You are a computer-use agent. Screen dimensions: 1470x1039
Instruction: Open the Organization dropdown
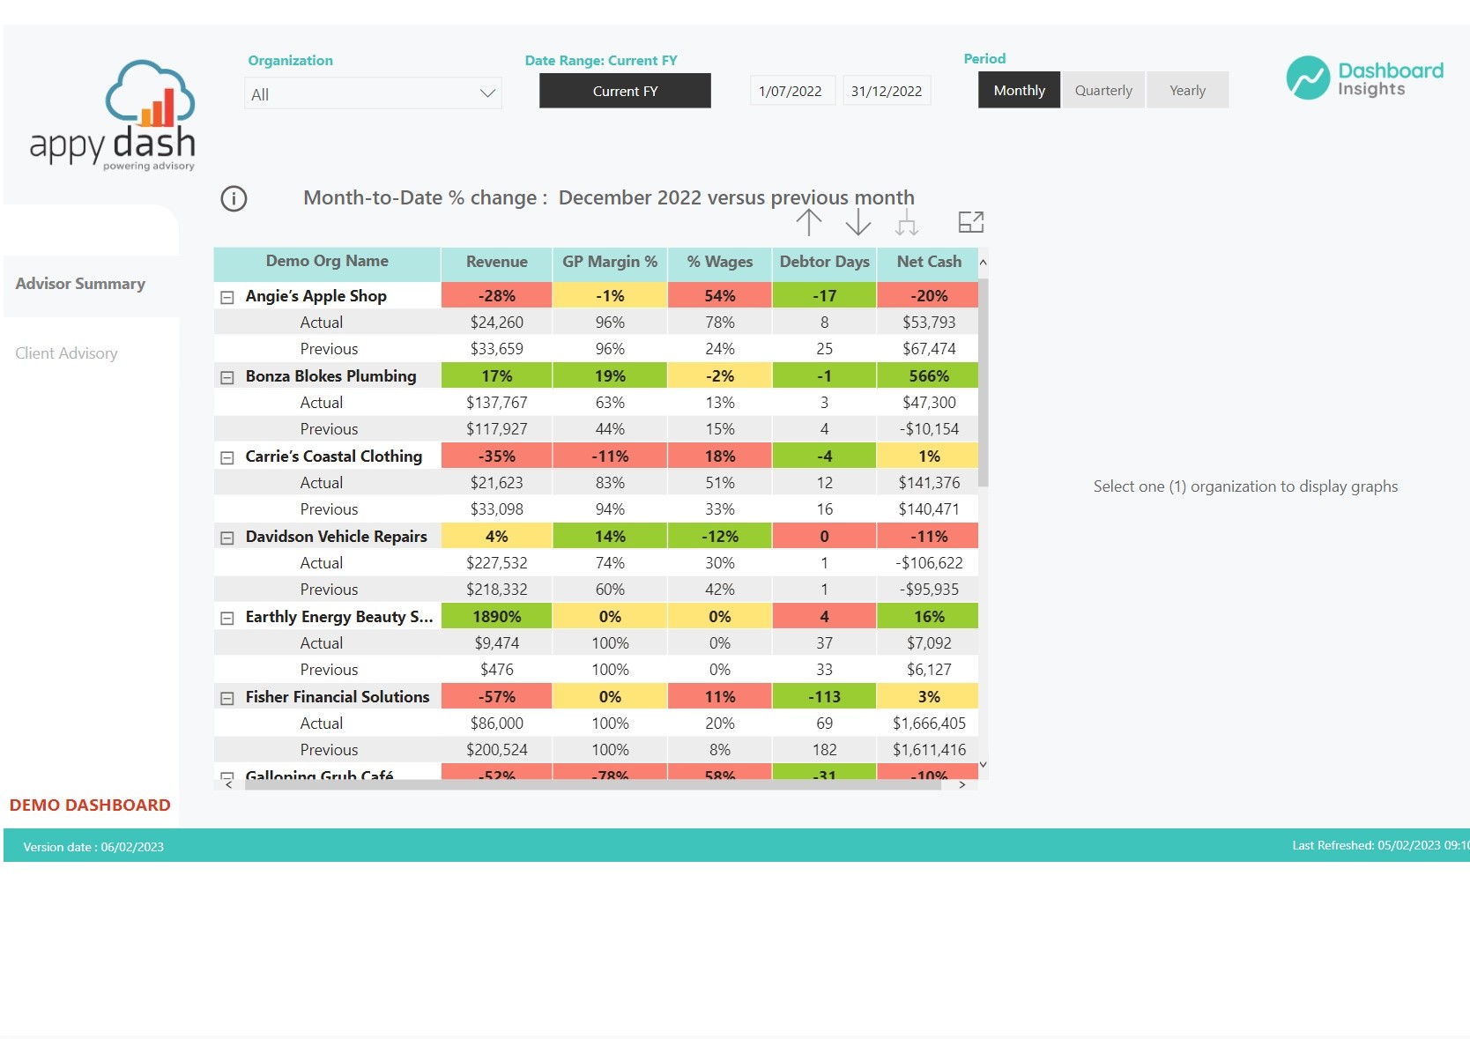373,94
